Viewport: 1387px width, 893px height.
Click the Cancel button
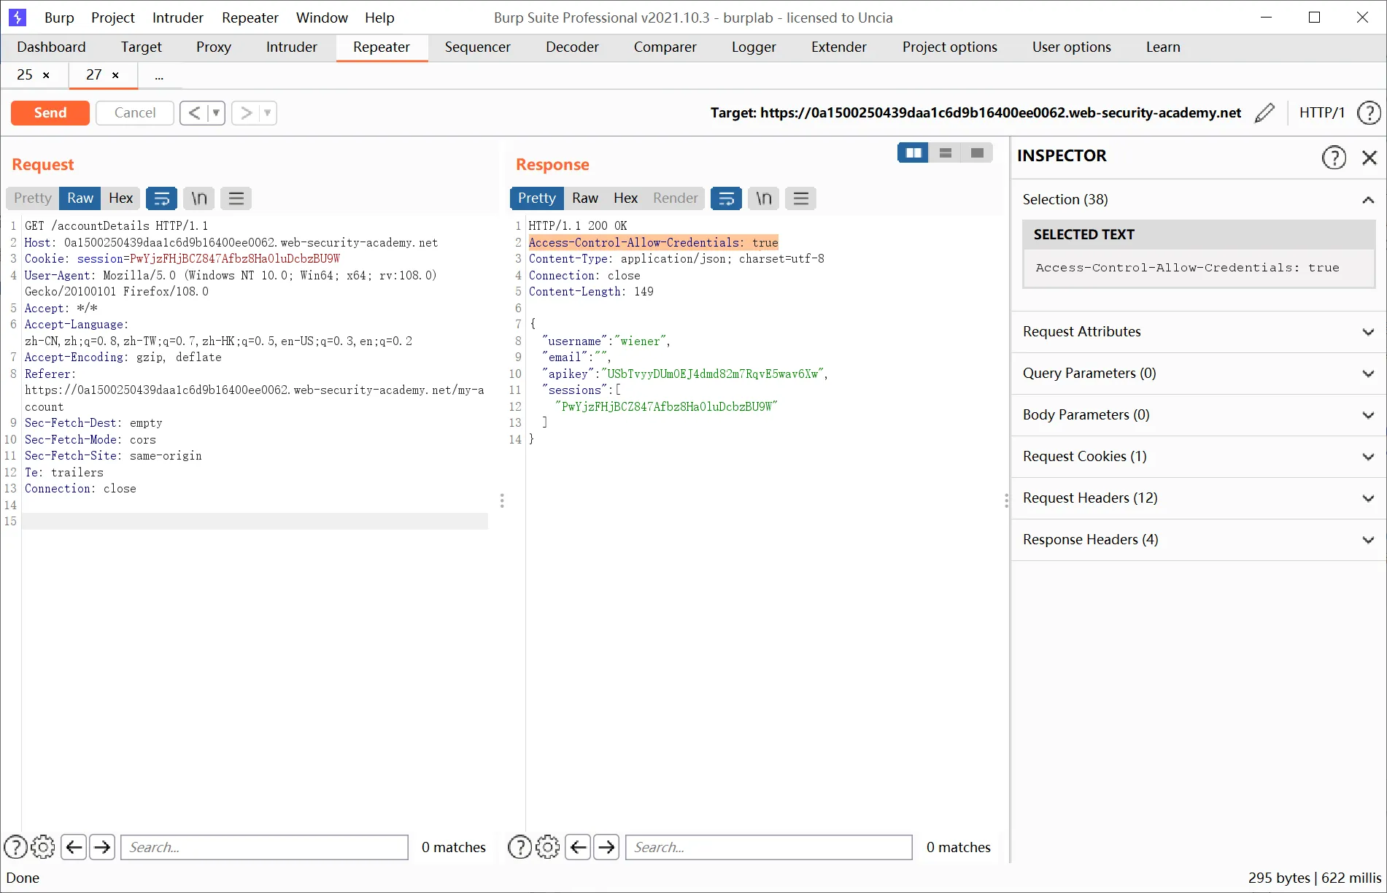(135, 112)
